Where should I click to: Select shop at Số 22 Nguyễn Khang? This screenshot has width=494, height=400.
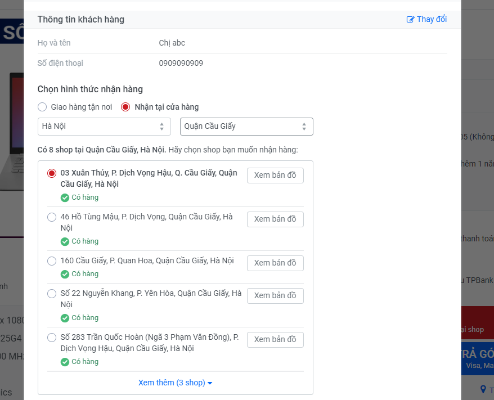pos(52,294)
